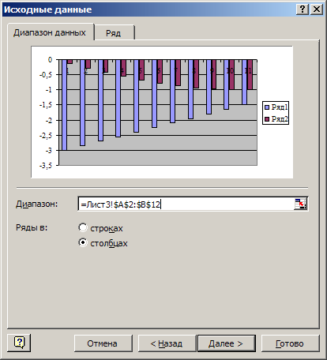
Task: Click the Ряд2 legend color swatch
Action: (x=267, y=119)
